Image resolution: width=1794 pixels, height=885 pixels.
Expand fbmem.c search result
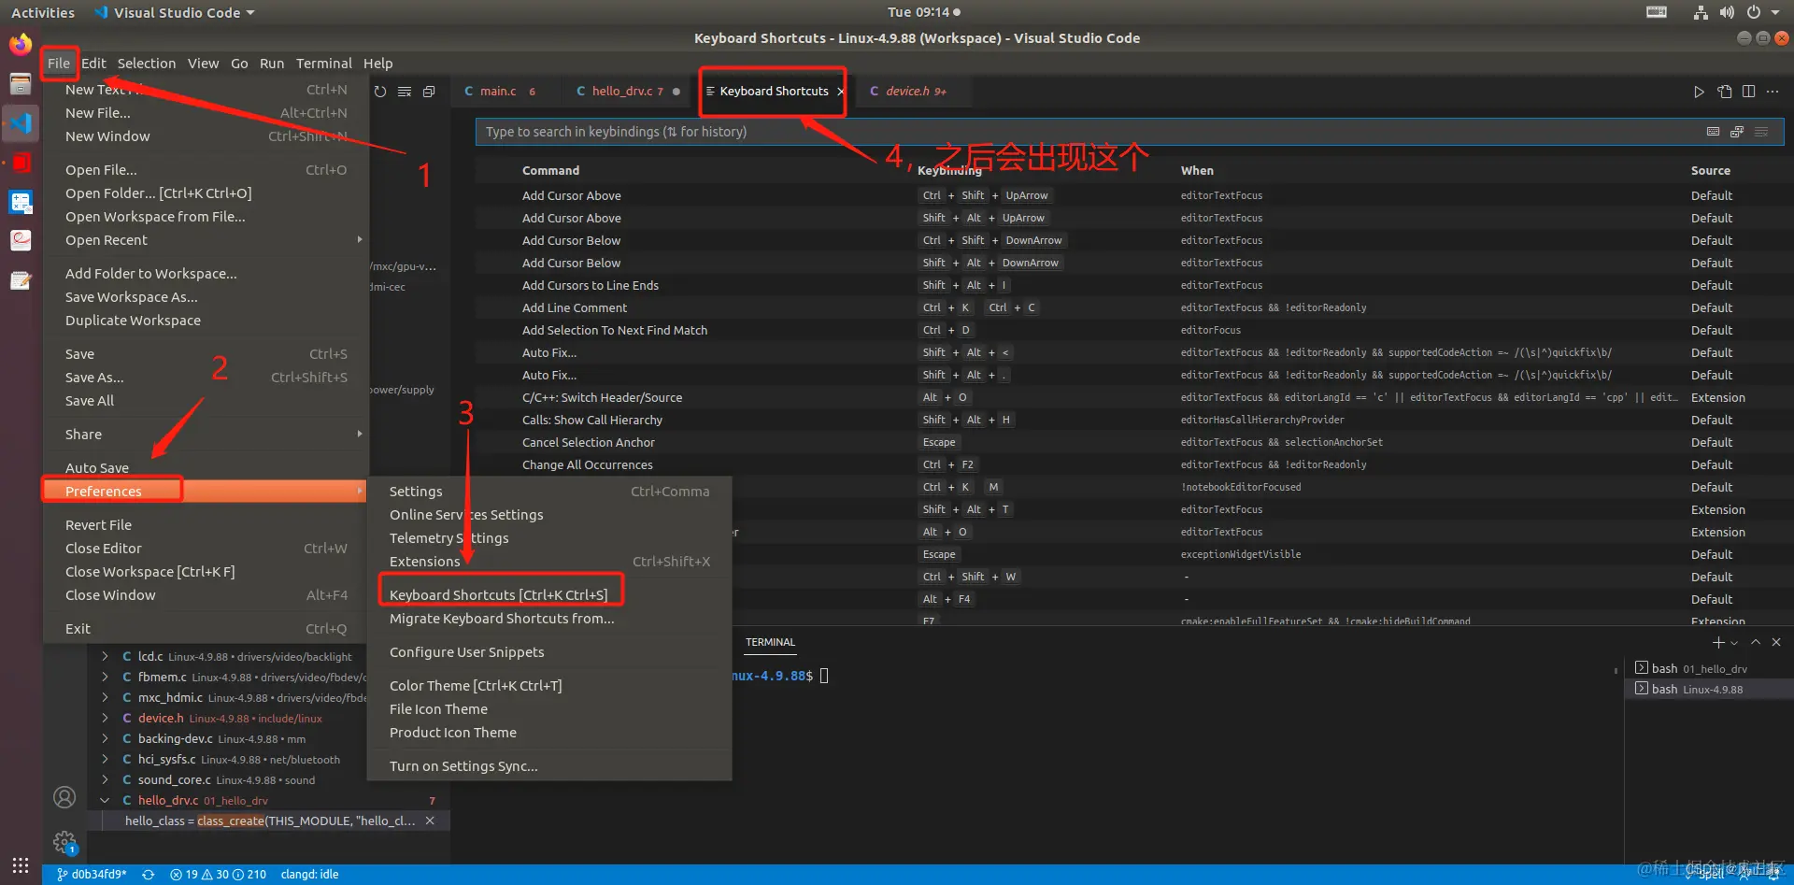click(105, 678)
